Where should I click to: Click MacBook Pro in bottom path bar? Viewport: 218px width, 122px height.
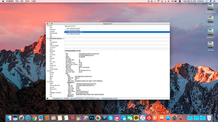[x=57, y=98]
